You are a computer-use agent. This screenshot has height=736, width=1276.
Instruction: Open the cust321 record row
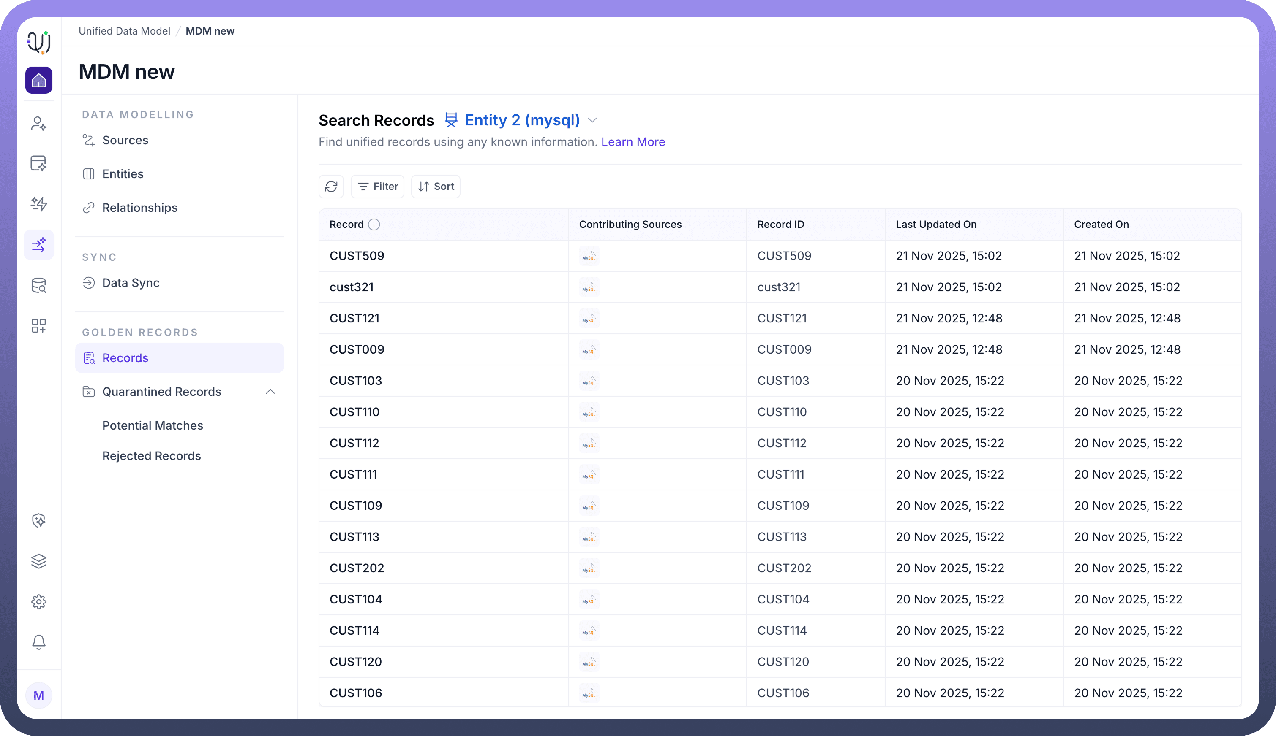[352, 287]
